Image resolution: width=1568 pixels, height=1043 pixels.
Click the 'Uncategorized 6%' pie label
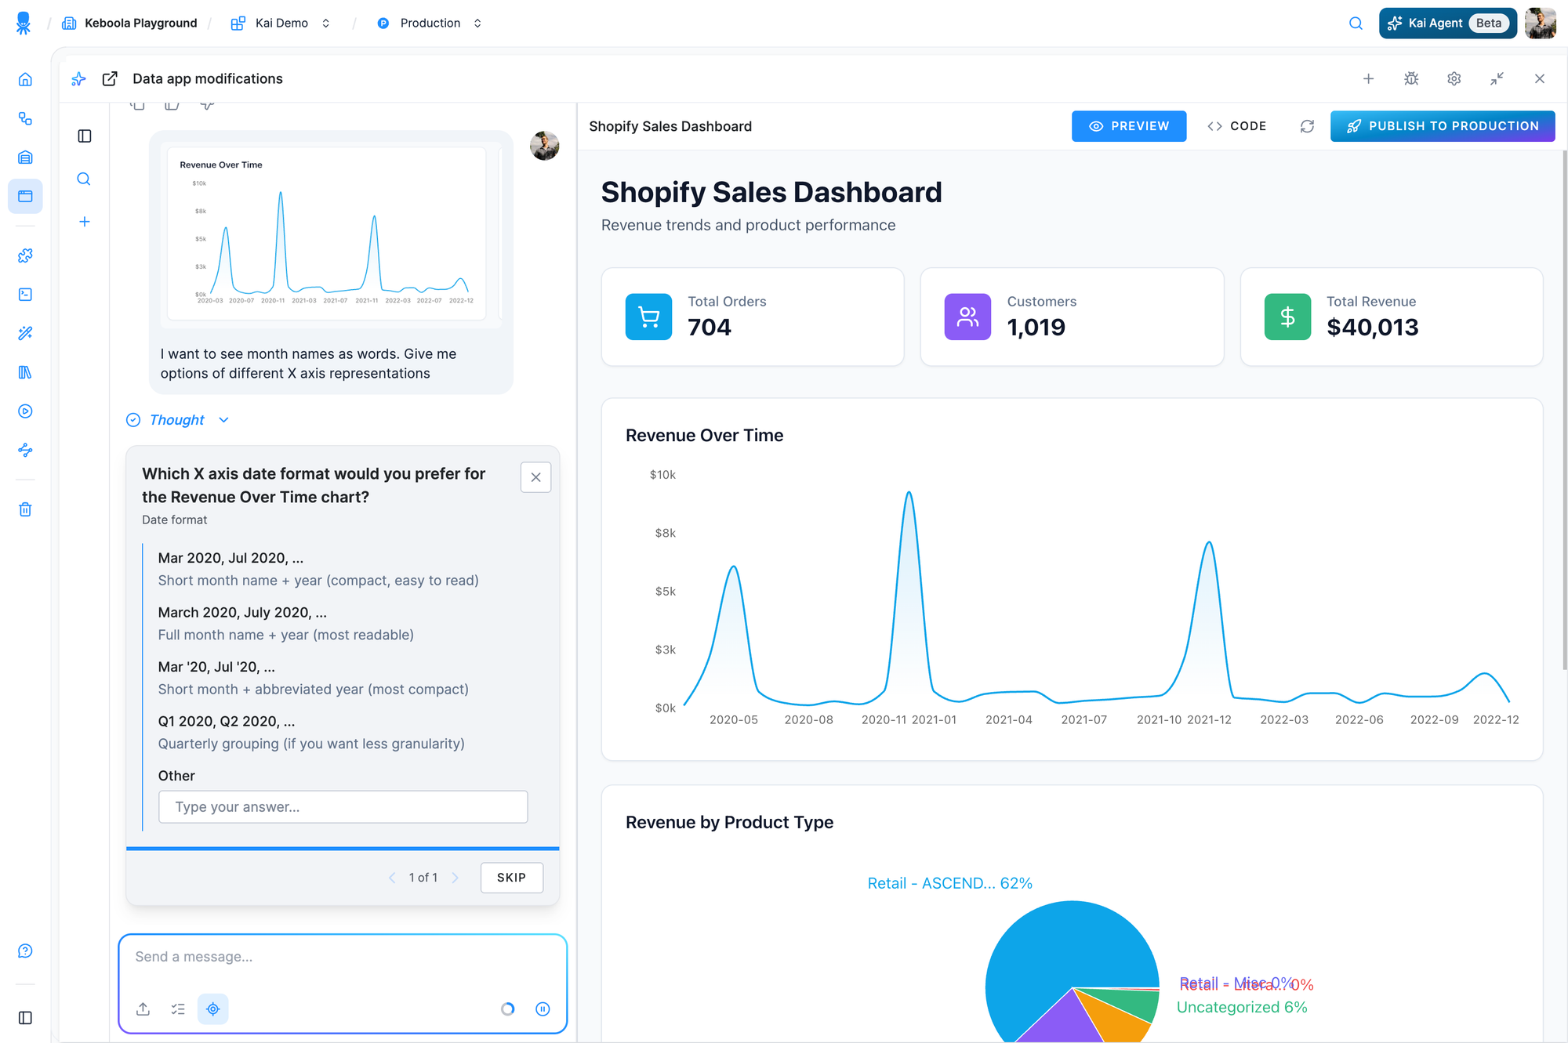click(x=1242, y=1008)
